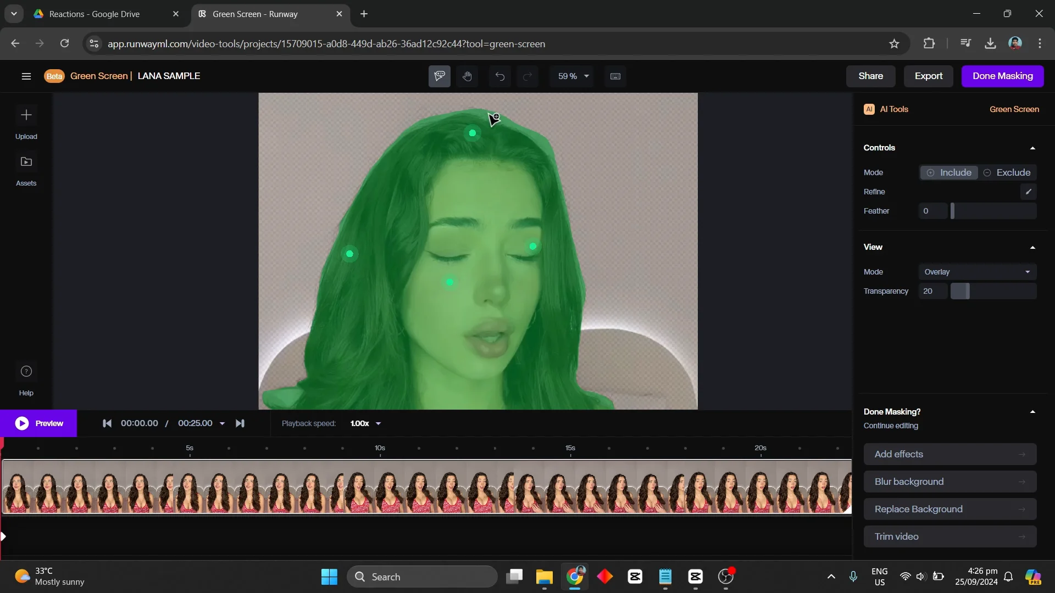
Task: Open the hamburger menu next to Beta
Action: coord(26,76)
